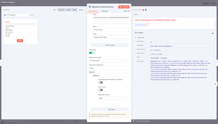Click the output info circle icon
Screen dimensions: 218x124
point(146,10)
